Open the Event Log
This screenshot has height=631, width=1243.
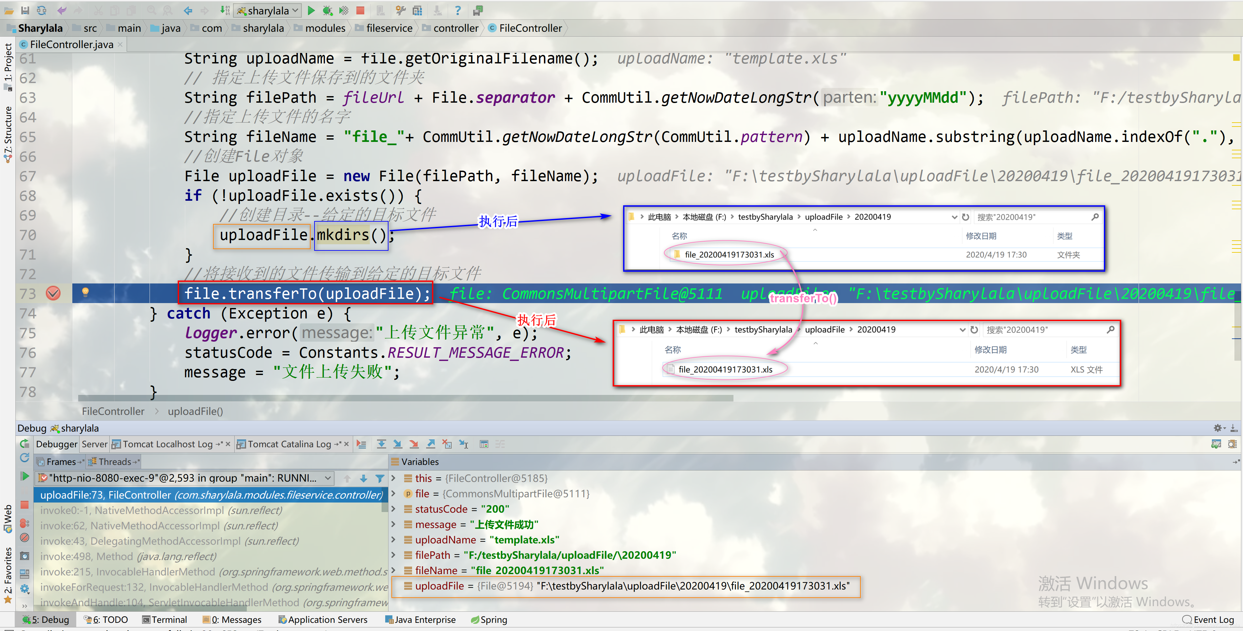click(1208, 620)
